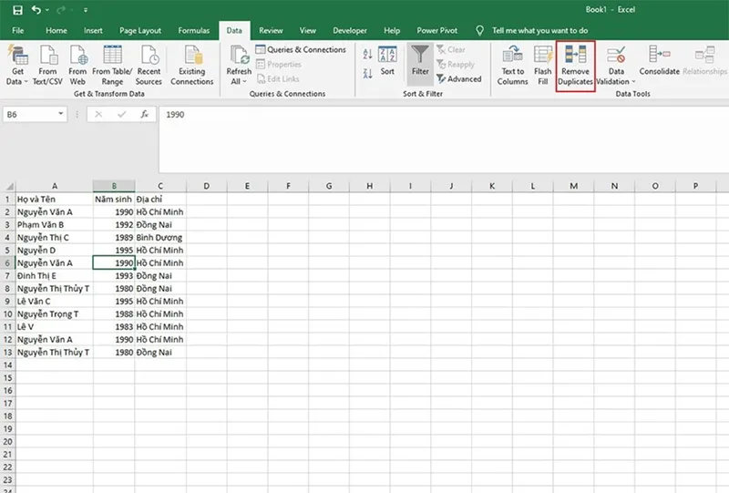Click the lightbulb Tell me icon
This screenshot has width=729, height=493.
click(480, 31)
